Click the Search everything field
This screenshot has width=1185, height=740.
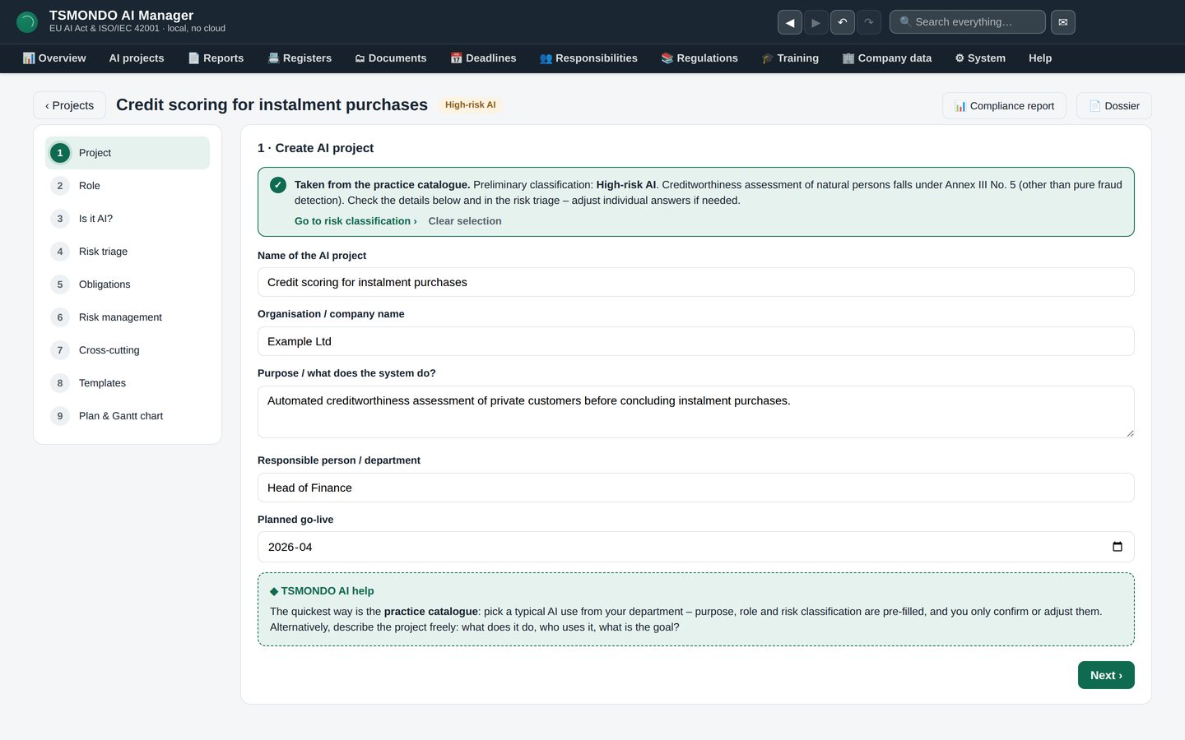pos(968,22)
